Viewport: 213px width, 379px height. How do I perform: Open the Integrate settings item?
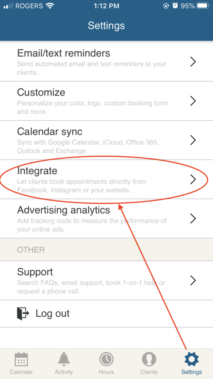click(x=106, y=180)
